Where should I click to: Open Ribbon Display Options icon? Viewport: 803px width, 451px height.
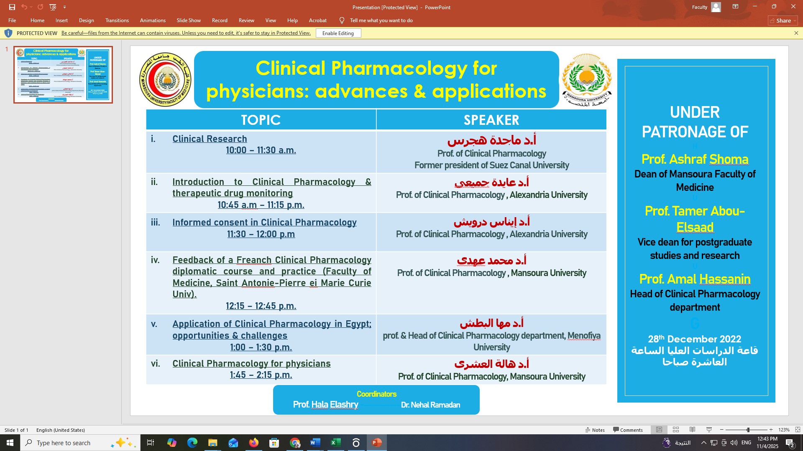tap(735, 7)
